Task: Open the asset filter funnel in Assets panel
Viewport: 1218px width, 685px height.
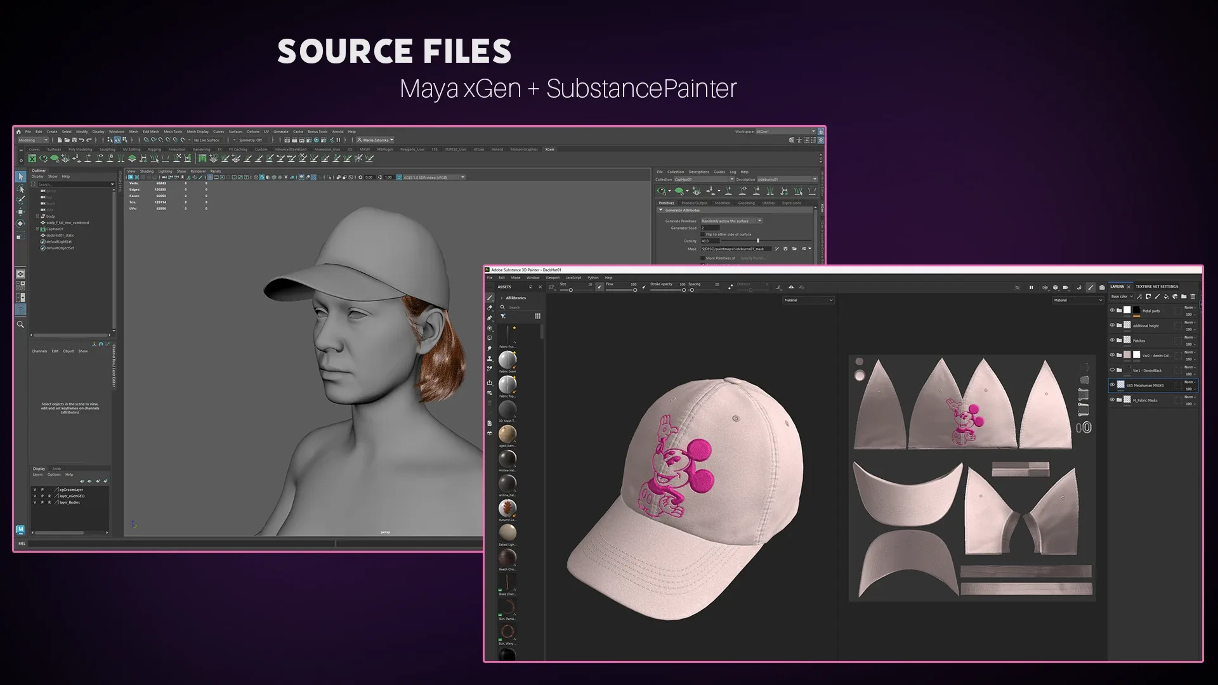Action: [x=503, y=315]
